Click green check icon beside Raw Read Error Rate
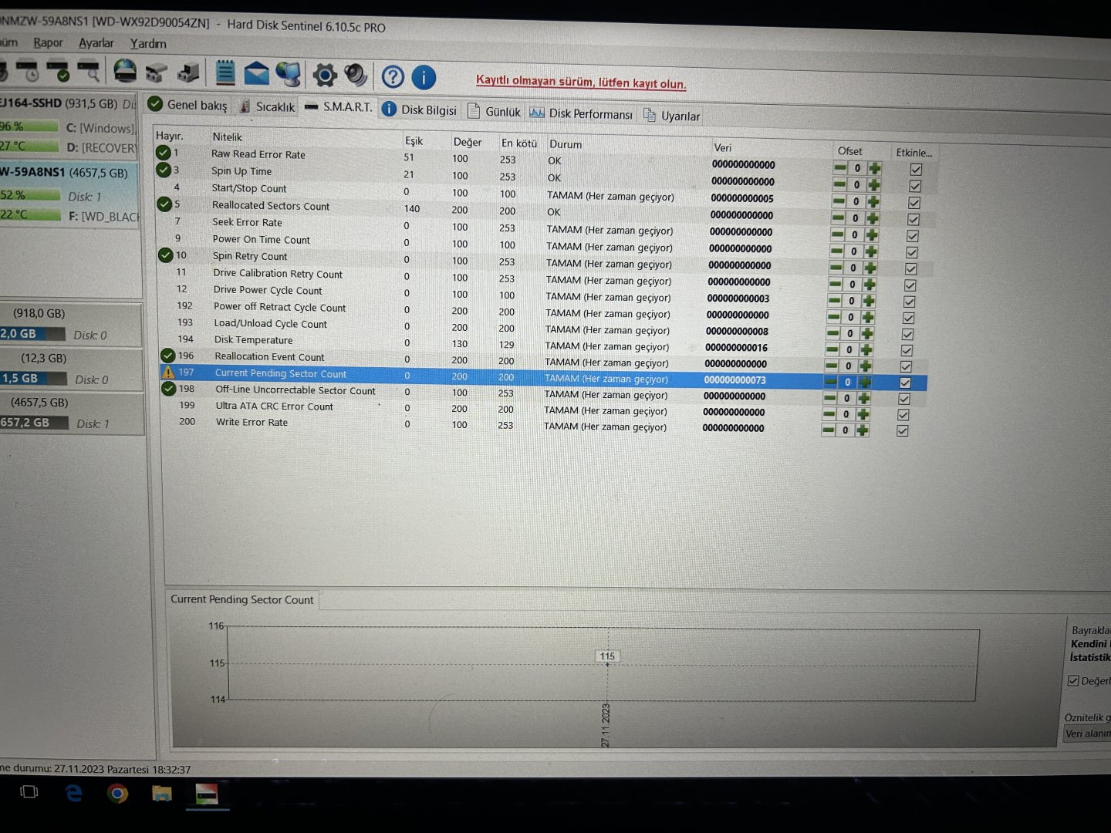Image resolution: width=1111 pixels, height=833 pixels. [x=164, y=153]
